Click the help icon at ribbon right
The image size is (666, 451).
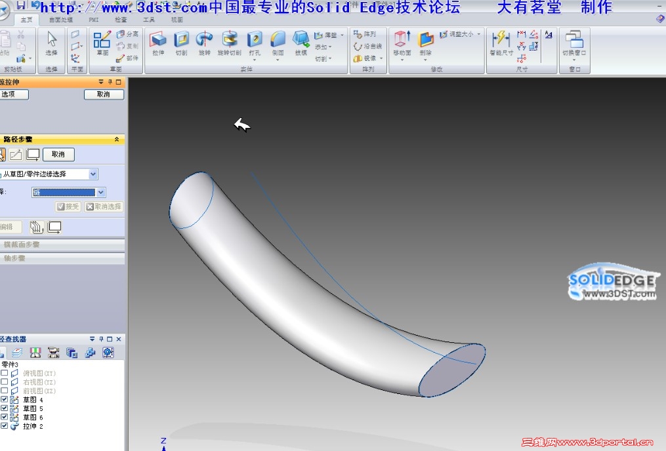click(660, 18)
